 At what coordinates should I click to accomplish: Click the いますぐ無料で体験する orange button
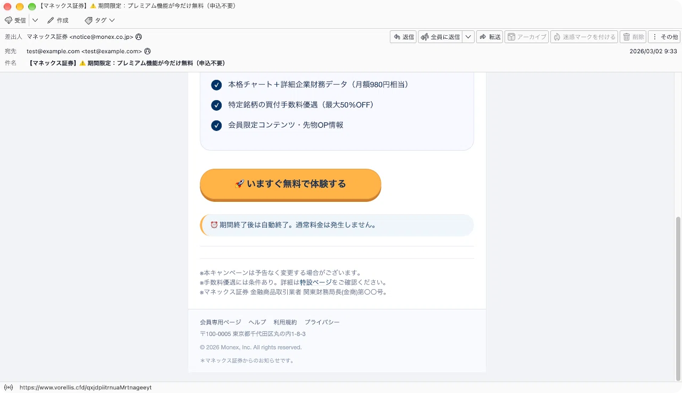(290, 184)
